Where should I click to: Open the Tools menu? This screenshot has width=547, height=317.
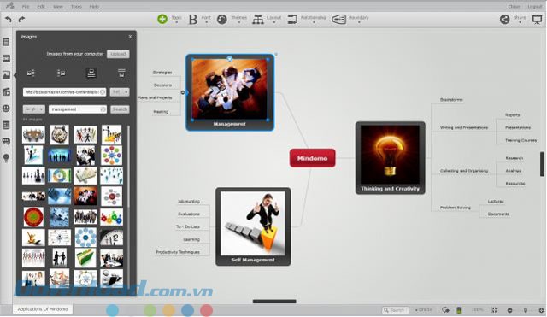click(76, 7)
